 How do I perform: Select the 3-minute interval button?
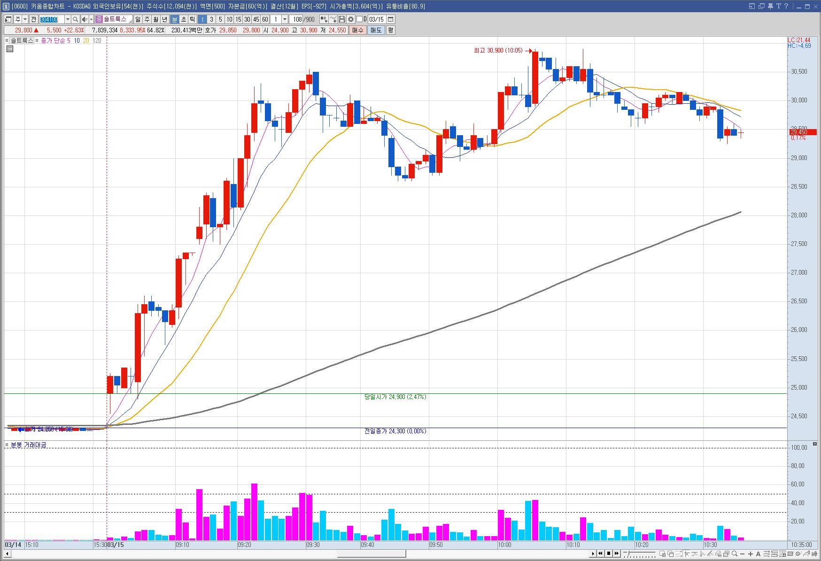pyautogui.click(x=211, y=19)
